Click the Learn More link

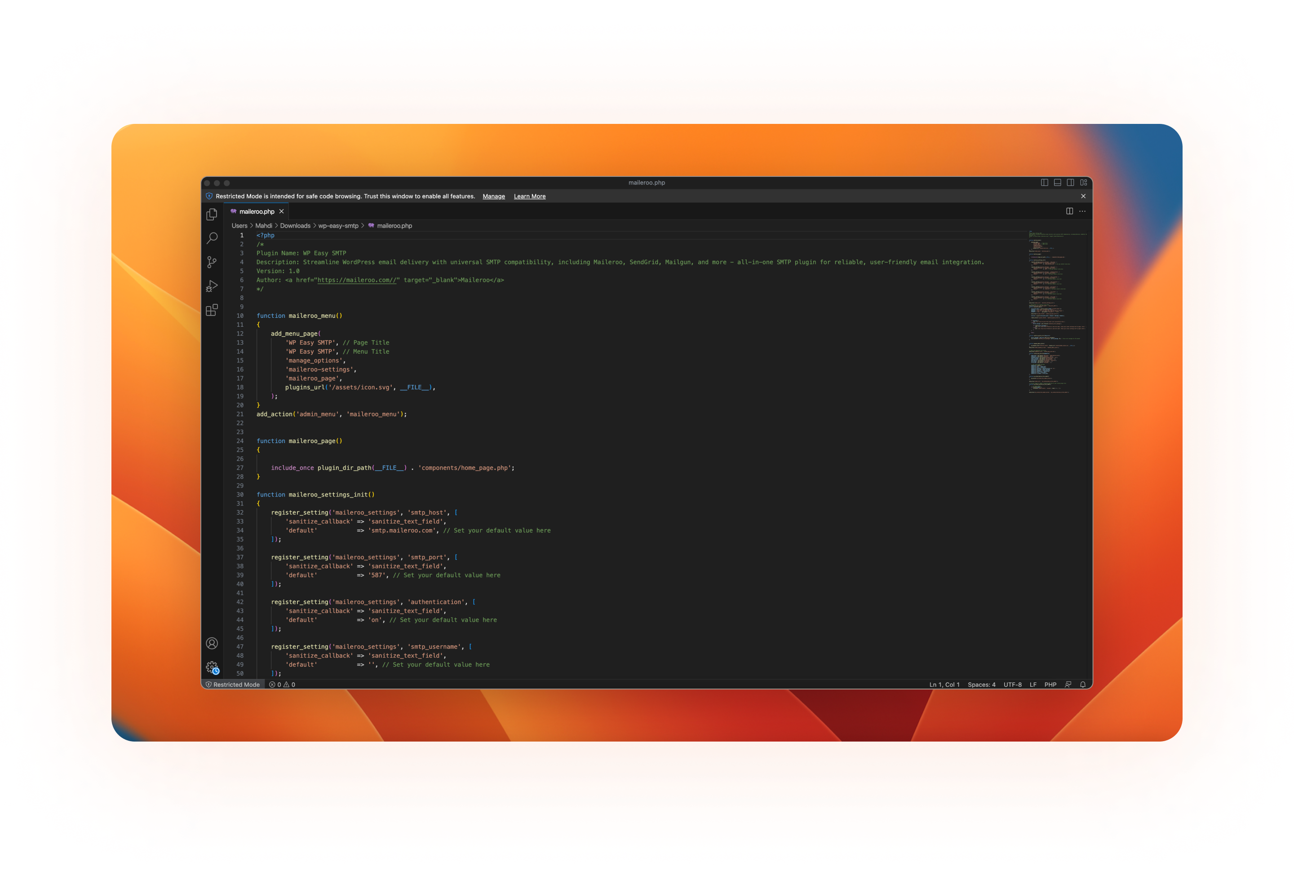tap(530, 196)
